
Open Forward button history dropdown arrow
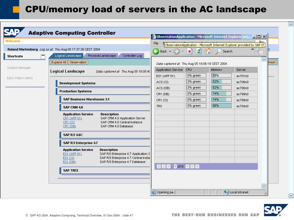point(183,52)
